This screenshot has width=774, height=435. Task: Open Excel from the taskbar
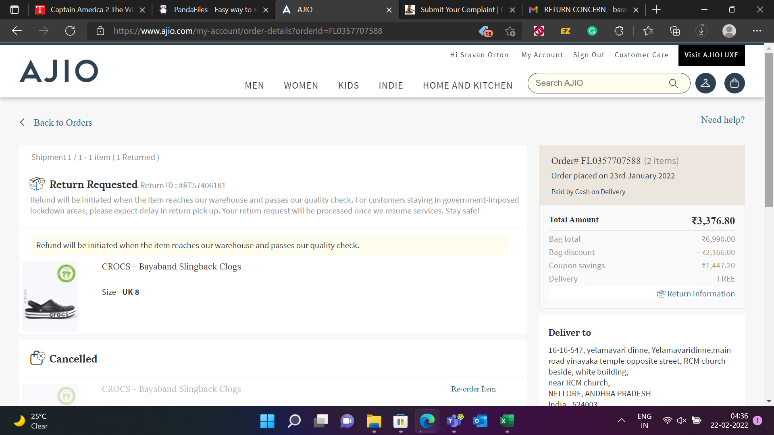tap(507, 421)
